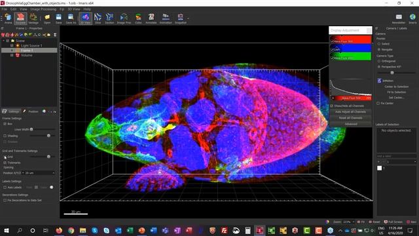Open the Annotate tool
Screen dimensions: 419x236
[x=151, y=19]
